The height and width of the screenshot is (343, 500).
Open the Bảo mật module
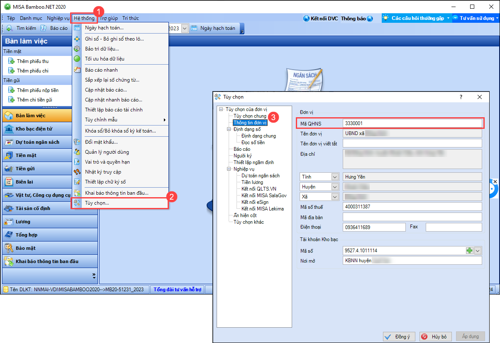[50, 248]
